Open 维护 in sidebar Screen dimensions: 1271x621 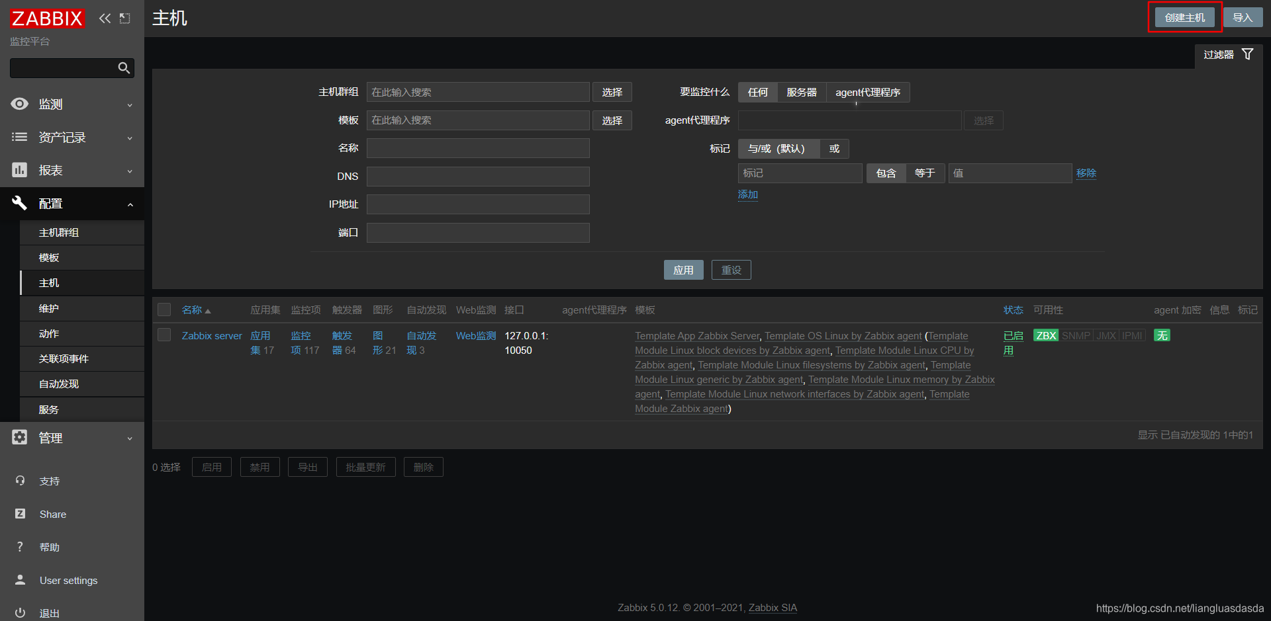[x=82, y=309]
